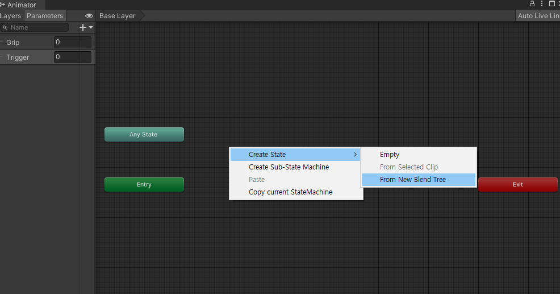Click the search magnifier icon in the Name field

click(x=5, y=27)
